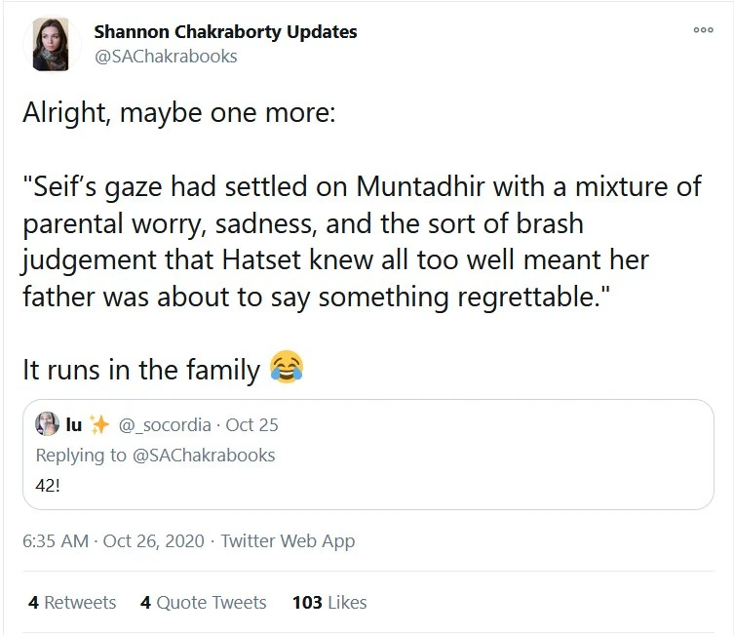Open "Shannon Chakraborty Updates" display name
The width and height of the screenshot is (734, 636).
pyautogui.click(x=225, y=31)
